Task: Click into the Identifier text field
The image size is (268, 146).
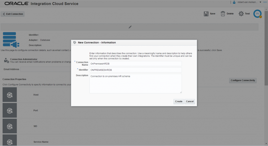Action: [135, 70]
